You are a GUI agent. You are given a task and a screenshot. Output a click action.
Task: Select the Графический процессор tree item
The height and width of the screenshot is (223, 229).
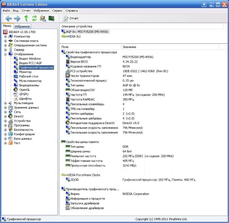click(x=36, y=68)
